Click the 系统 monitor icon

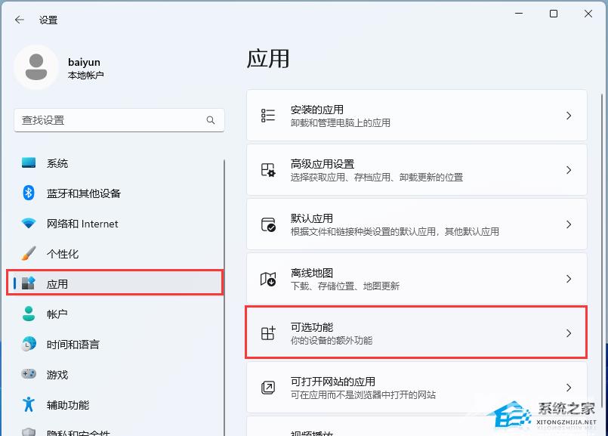29,162
